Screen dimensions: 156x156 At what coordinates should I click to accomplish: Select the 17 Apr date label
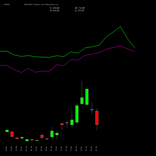[71, 149]
